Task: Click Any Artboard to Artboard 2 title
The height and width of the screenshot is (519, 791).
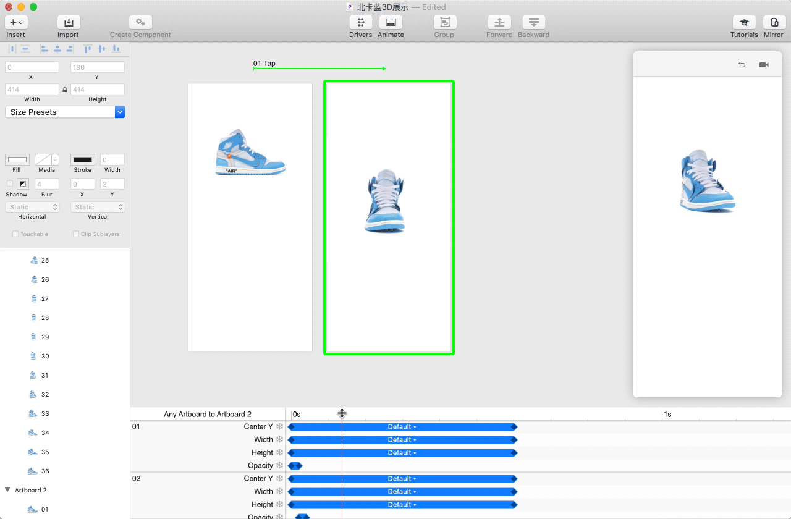Action: tap(208, 415)
